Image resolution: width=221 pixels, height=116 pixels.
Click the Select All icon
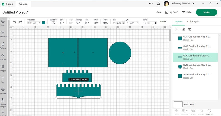tap(53, 23)
